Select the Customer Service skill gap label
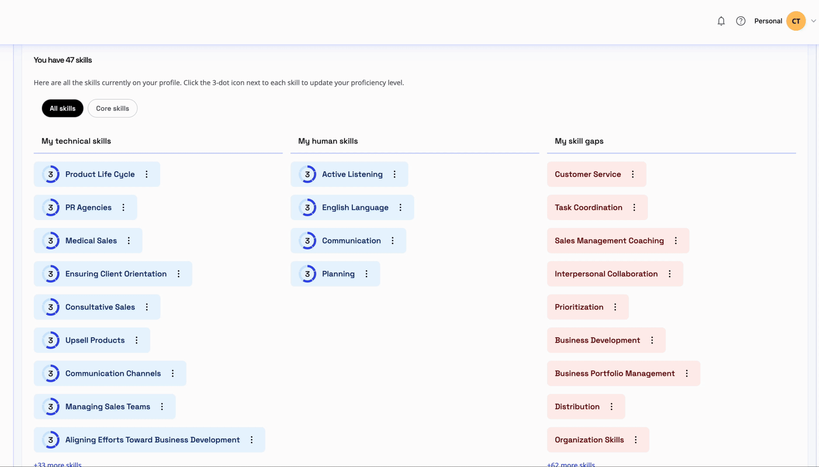 (x=588, y=174)
